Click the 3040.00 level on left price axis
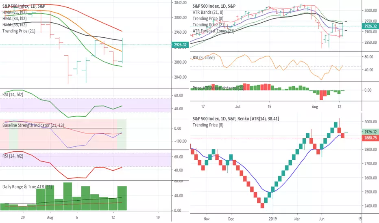The image size is (379, 223). click(x=180, y=3)
